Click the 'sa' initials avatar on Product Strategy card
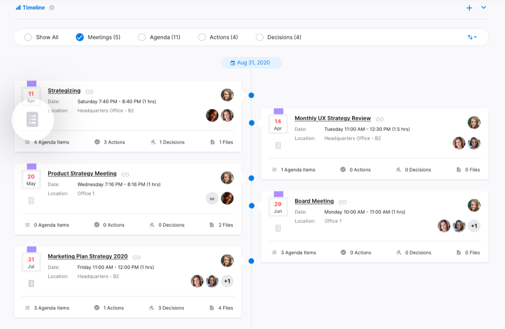 [x=212, y=199]
